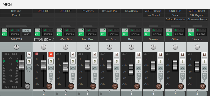Open Oxford Envolution plugin on Other
210x96 pixels.
175,20
